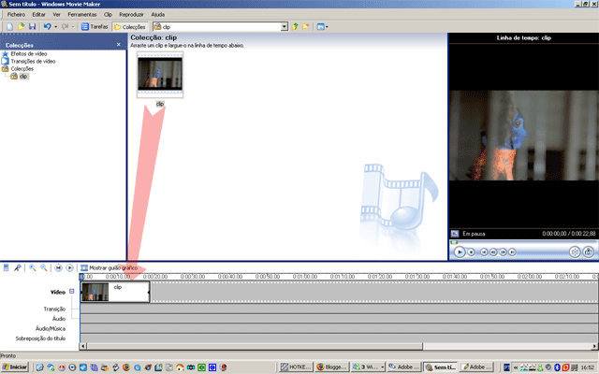The height and width of the screenshot is (374, 599).
Task: Click Mostrar guião gráfico button
Action: (109, 268)
